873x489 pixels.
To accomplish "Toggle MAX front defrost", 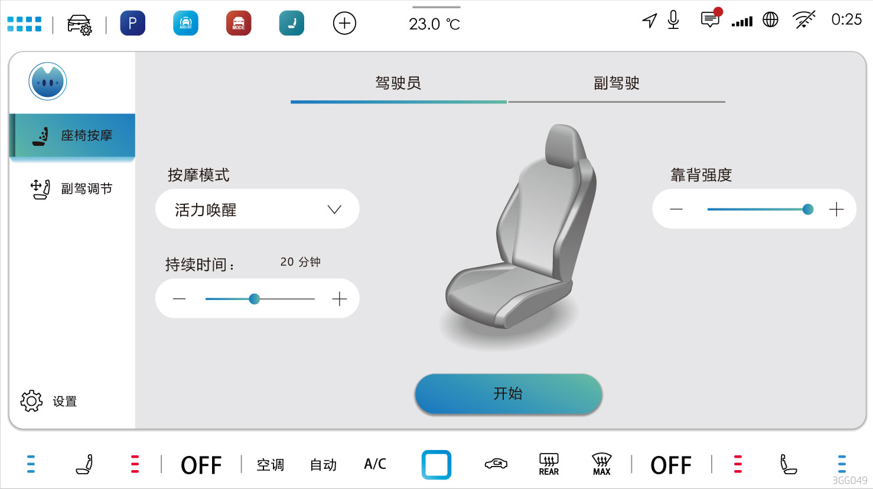I will point(601,464).
